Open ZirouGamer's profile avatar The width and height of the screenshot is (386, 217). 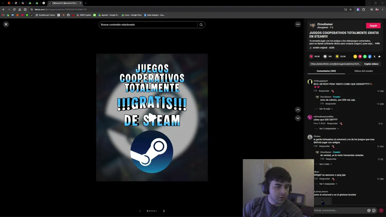coord(312,26)
